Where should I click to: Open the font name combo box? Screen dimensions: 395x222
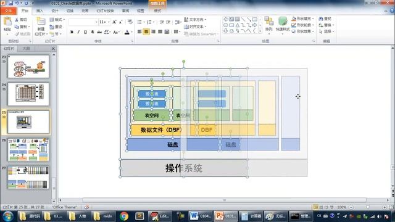(x=83, y=22)
